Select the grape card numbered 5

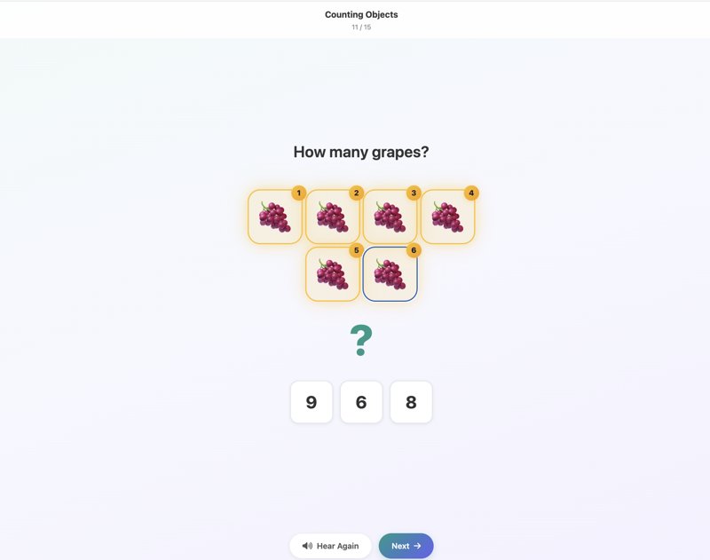[332, 274]
